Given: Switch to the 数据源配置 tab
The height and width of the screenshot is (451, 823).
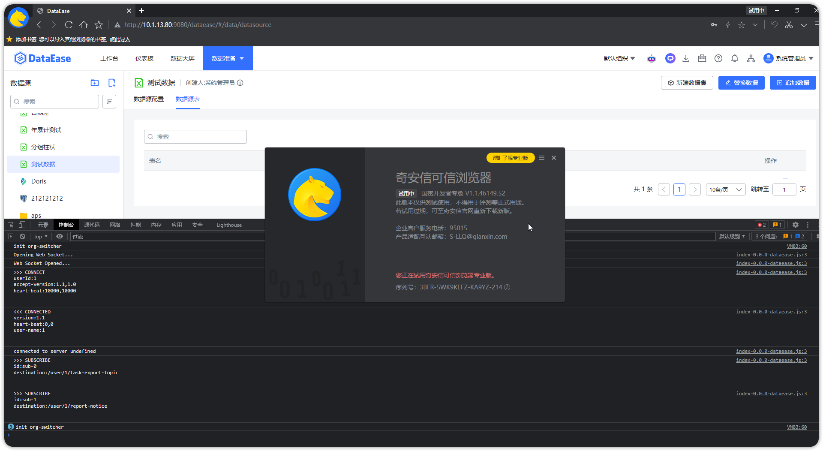Looking at the screenshot, I should (x=149, y=99).
